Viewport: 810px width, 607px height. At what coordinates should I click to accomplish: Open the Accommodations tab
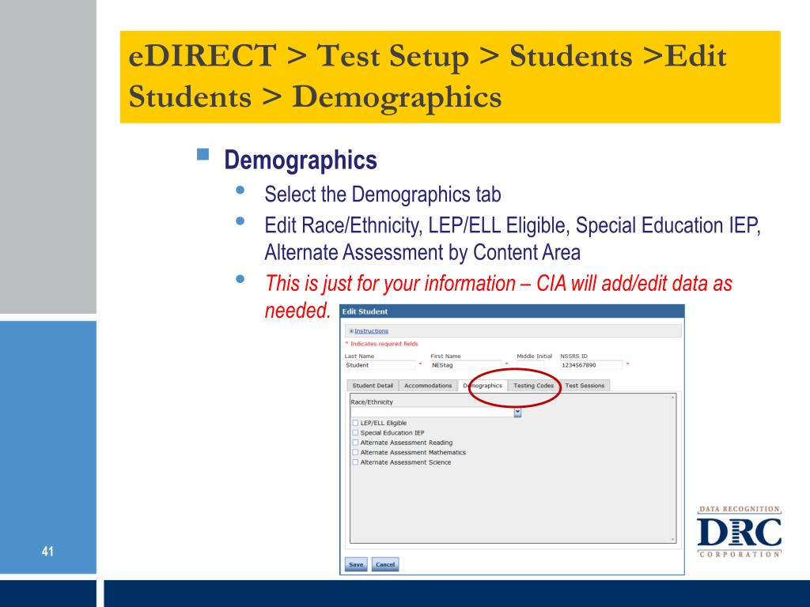pos(428,386)
